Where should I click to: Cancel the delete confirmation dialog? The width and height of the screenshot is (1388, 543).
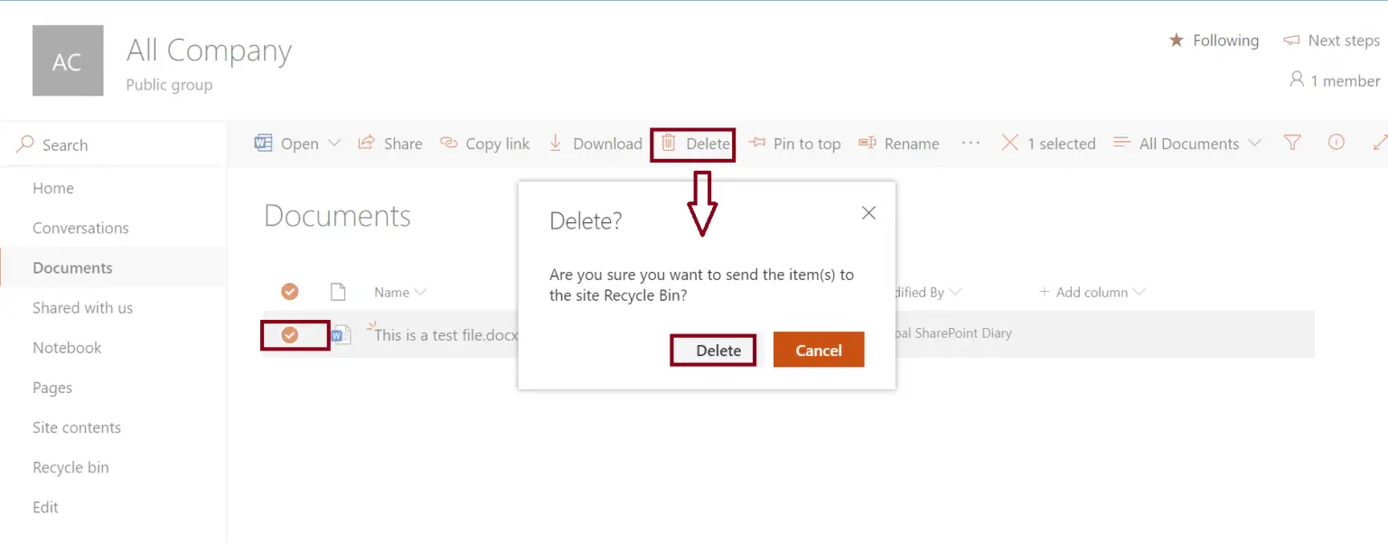point(819,350)
